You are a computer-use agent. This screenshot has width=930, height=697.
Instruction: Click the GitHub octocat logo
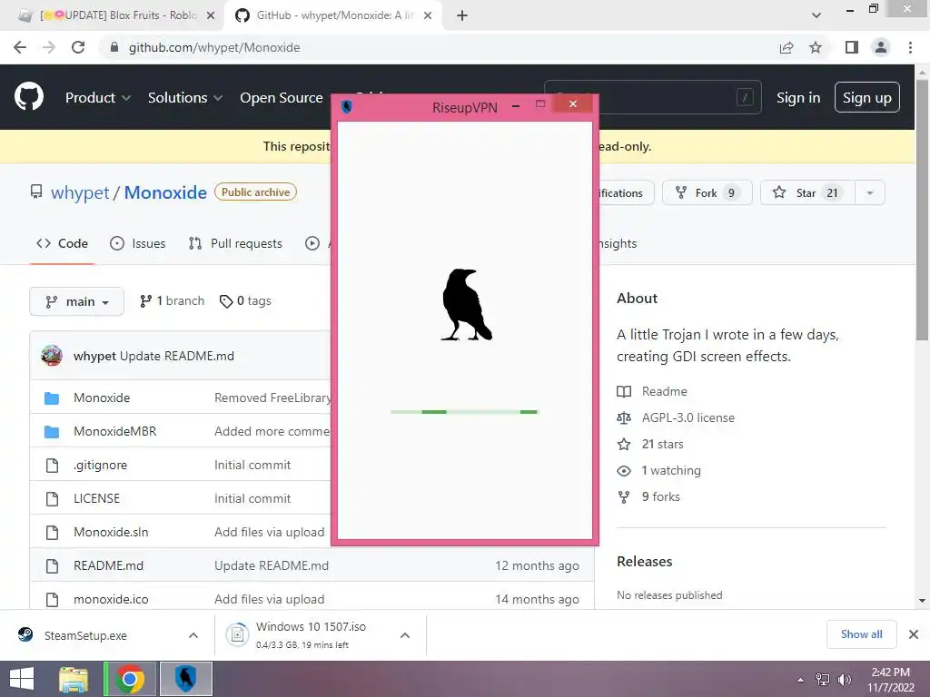tap(28, 97)
